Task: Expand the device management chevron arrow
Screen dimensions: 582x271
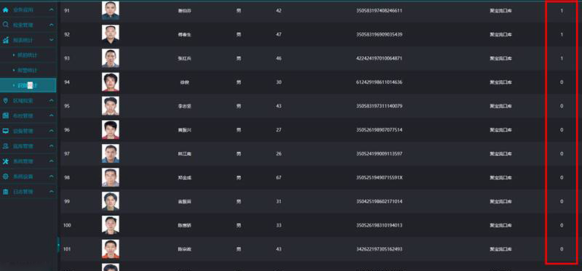Action: pos(52,131)
